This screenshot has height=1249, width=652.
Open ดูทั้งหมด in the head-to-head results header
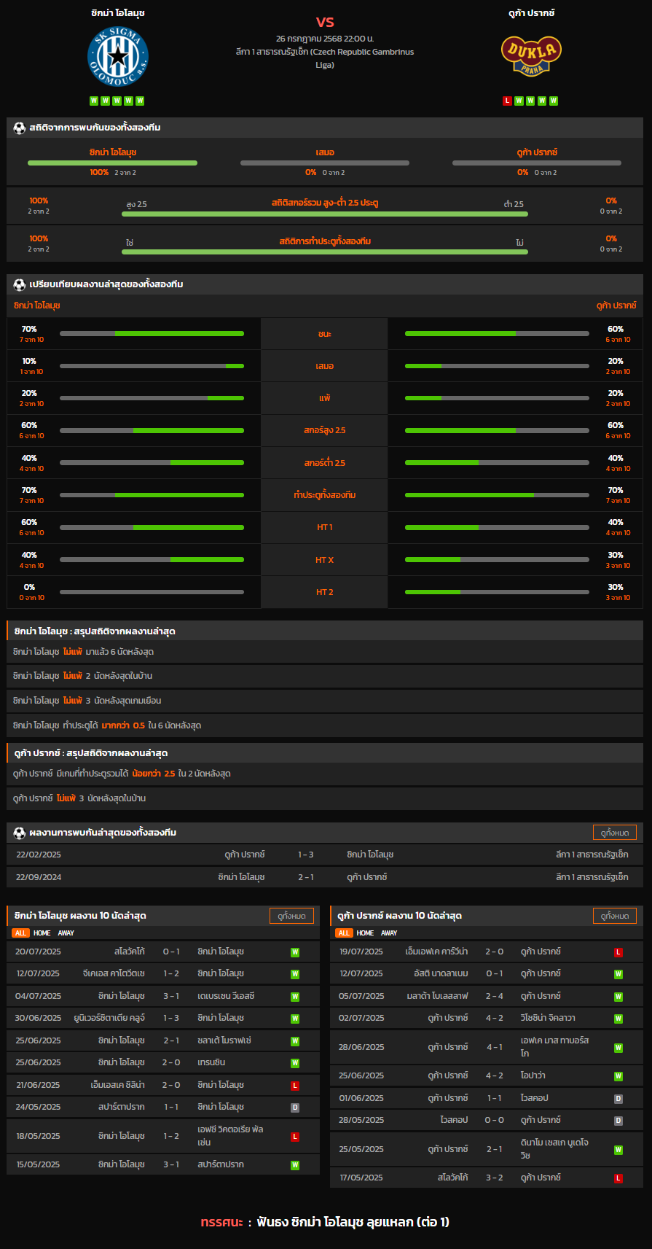coord(615,833)
